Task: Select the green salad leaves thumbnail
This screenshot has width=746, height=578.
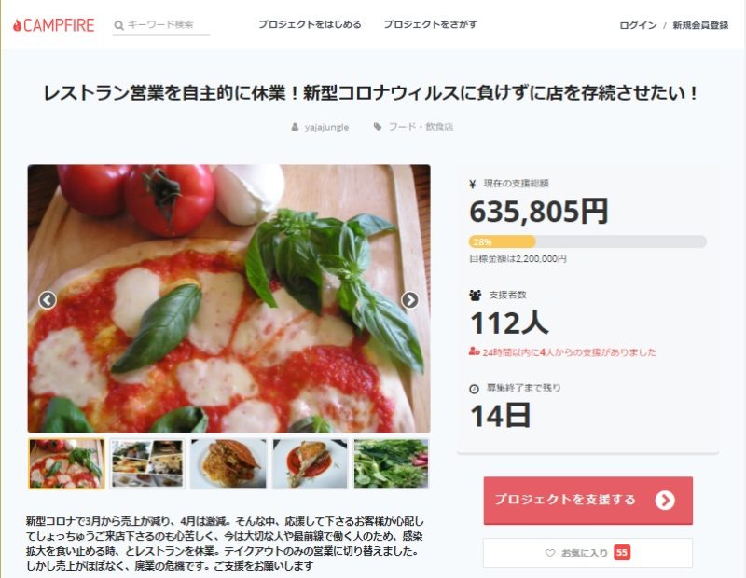Action: [391, 463]
